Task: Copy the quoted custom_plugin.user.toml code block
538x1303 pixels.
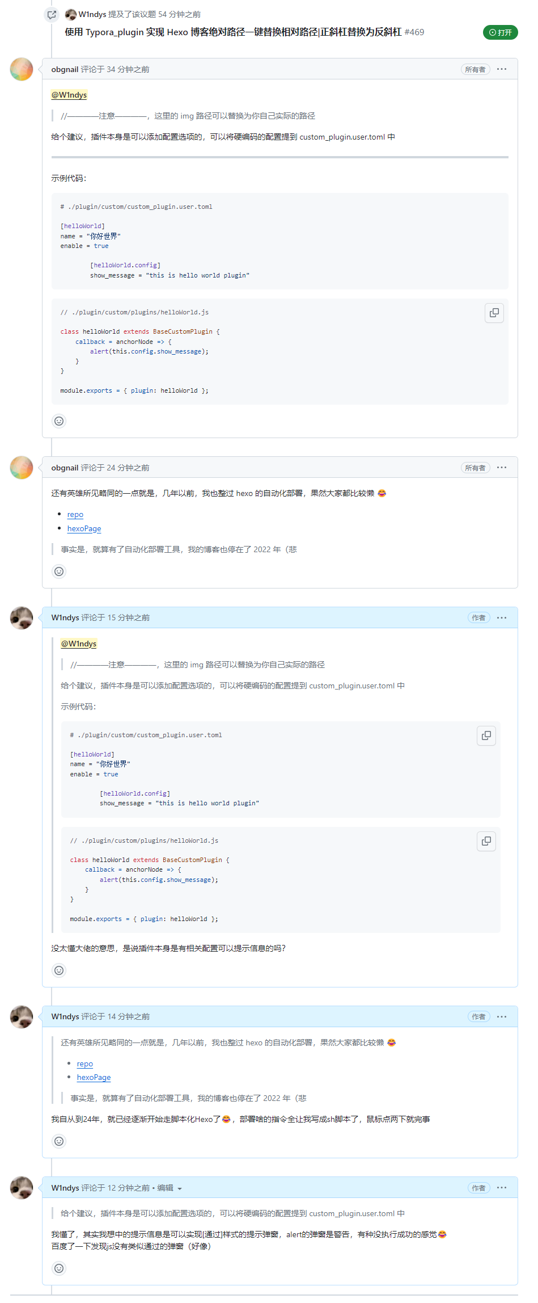Action: click(x=486, y=735)
